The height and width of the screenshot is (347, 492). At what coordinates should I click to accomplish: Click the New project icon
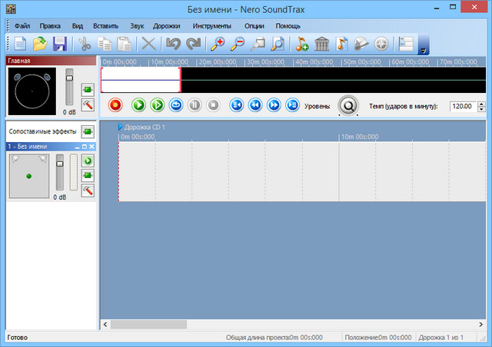(21, 45)
